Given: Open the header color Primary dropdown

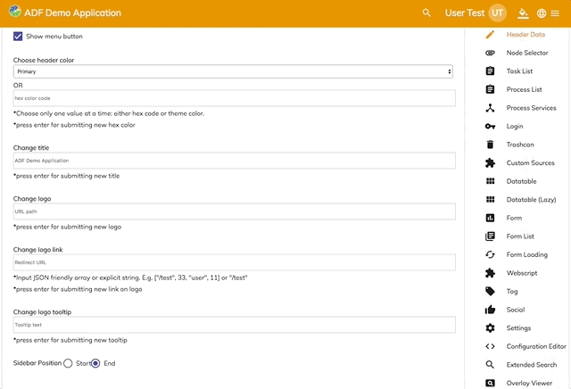Looking at the screenshot, I should pyautogui.click(x=233, y=71).
